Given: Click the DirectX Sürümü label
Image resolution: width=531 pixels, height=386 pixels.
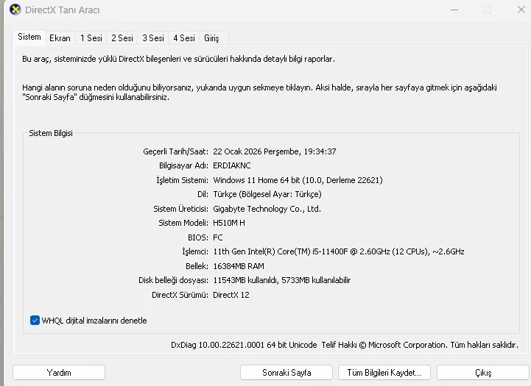Looking at the screenshot, I should click(x=180, y=295).
